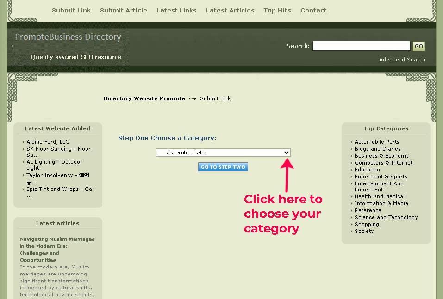Open AL Lighting - Outdoor Light listing
The height and width of the screenshot is (299, 443).
pyautogui.click(x=54, y=165)
